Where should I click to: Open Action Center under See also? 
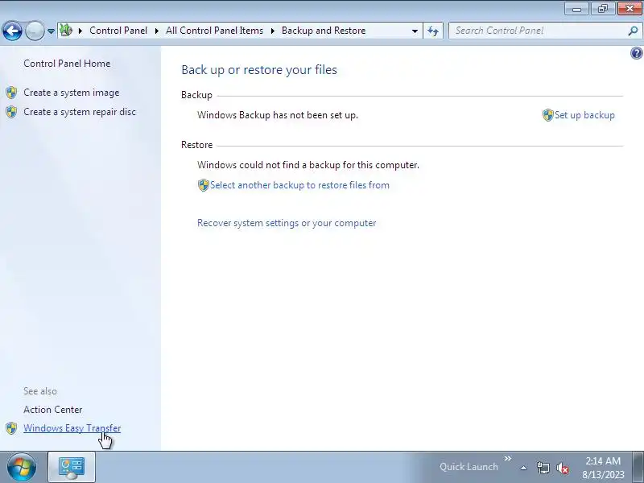pyautogui.click(x=53, y=410)
